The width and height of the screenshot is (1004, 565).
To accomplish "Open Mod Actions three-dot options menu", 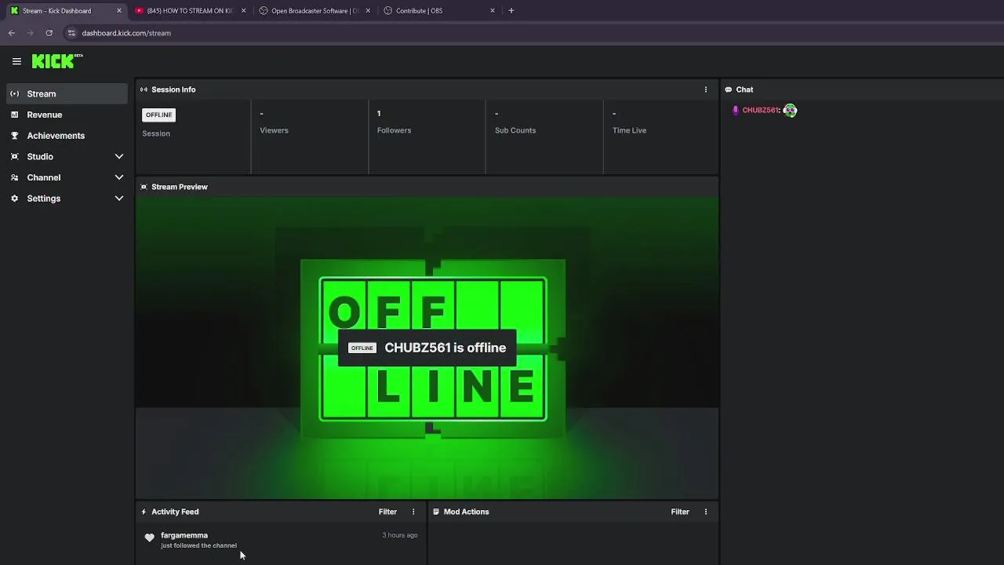I will (705, 512).
